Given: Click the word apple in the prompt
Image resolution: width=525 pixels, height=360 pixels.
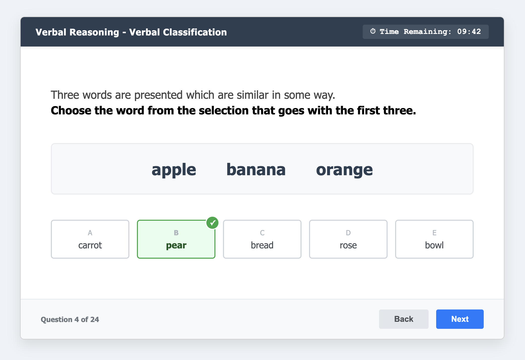Looking at the screenshot, I should click(174, 170).
